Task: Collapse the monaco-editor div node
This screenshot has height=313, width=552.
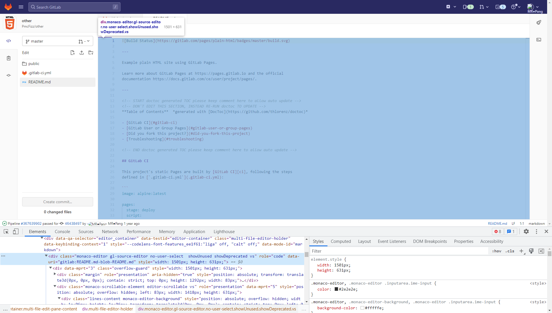Action: pyautogui.click(x=46, y=256)
